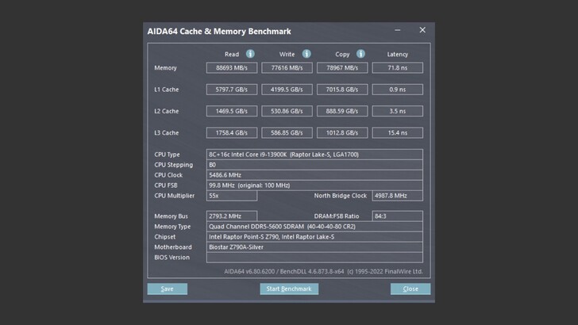Close the window using the title bar X
Viewport: 578px width, 325px height.
[422, 31]
